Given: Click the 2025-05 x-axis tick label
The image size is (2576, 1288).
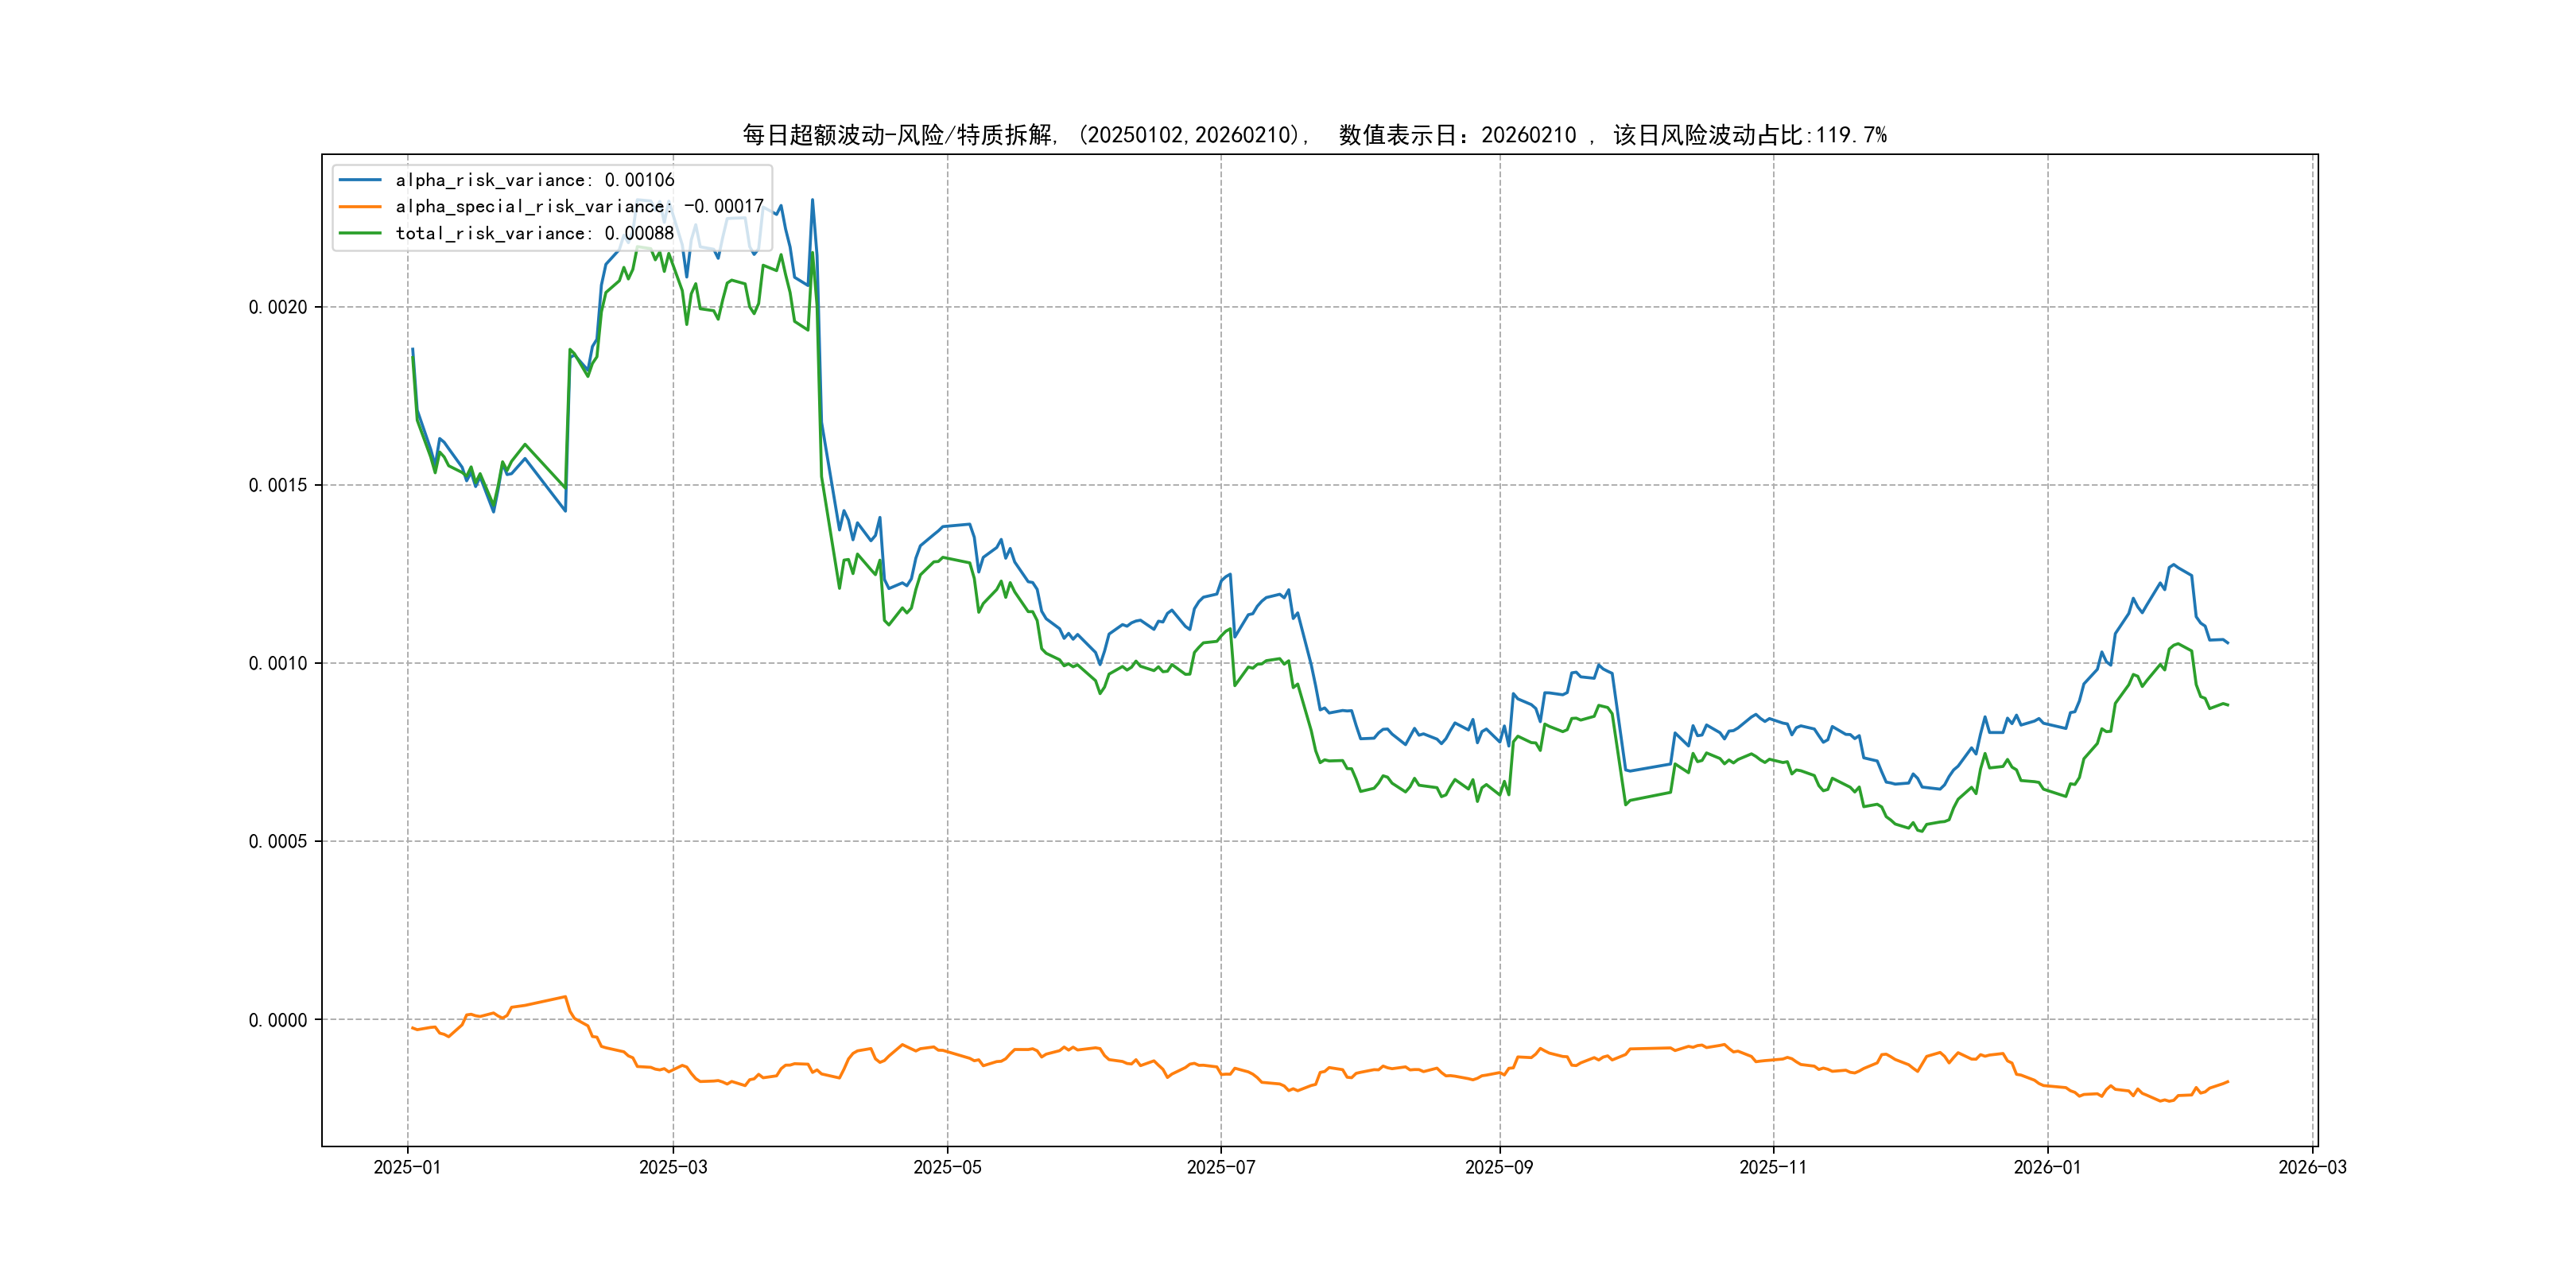Looking at the screenshot, I should pos(947,1167).
